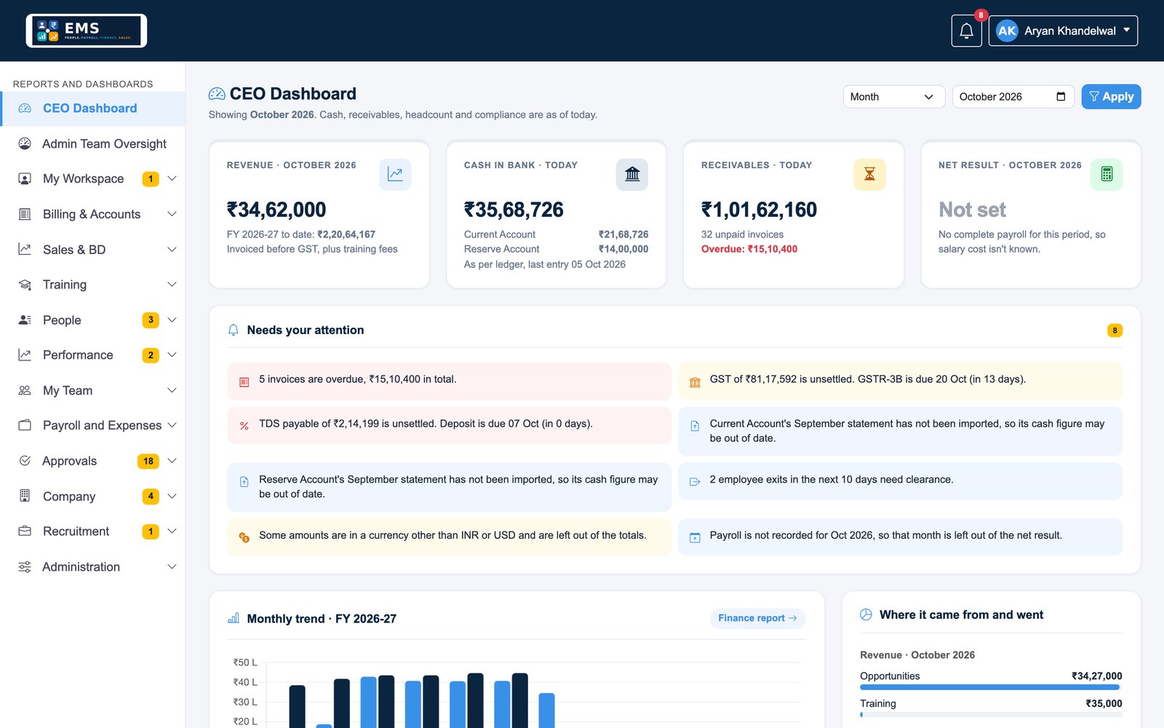Screen dimensions: 1164x728
Task: Open the notifications bell
Action: click(x=966, y=31)
